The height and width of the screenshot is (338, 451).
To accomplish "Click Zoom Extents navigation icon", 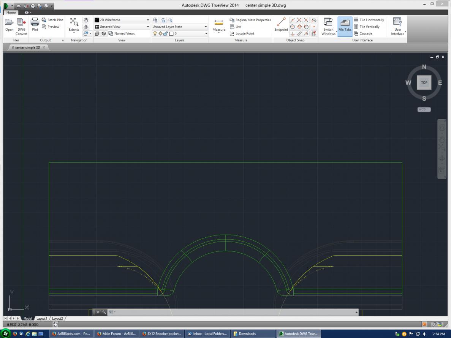I will 74,24.
